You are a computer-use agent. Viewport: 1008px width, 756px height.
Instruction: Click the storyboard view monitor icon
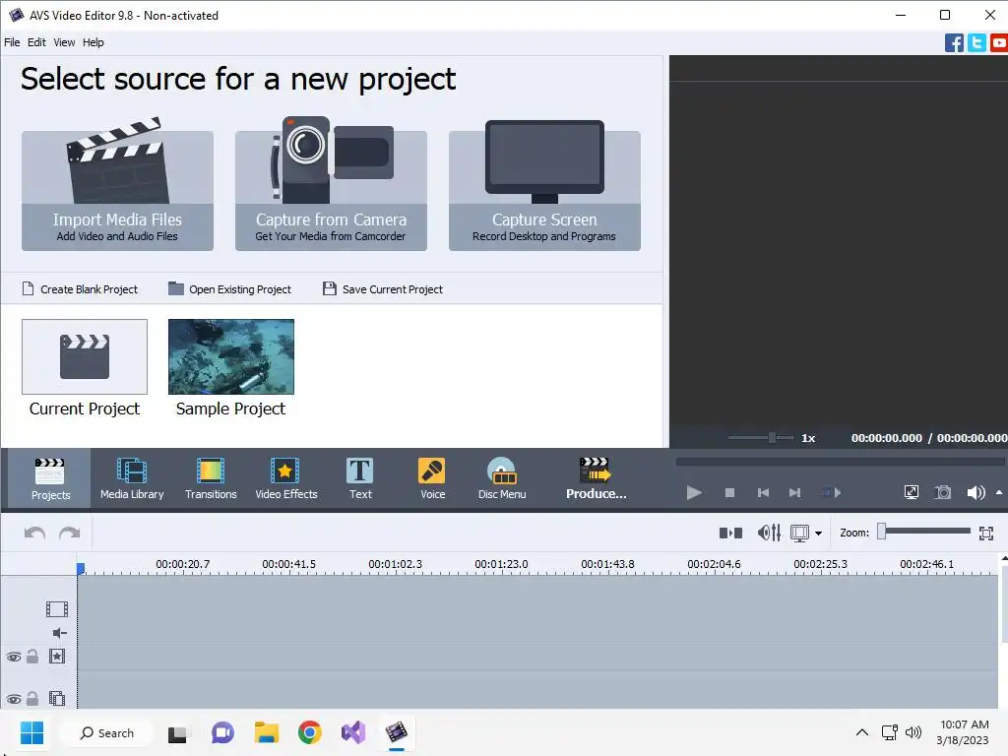pos(799,533)
